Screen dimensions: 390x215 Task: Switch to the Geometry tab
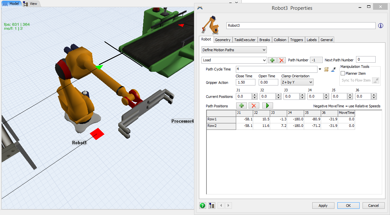(x=223, y=40)
